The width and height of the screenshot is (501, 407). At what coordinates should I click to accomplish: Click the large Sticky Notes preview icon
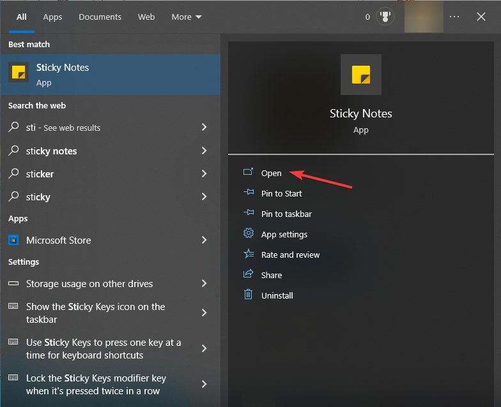(360, 75)
